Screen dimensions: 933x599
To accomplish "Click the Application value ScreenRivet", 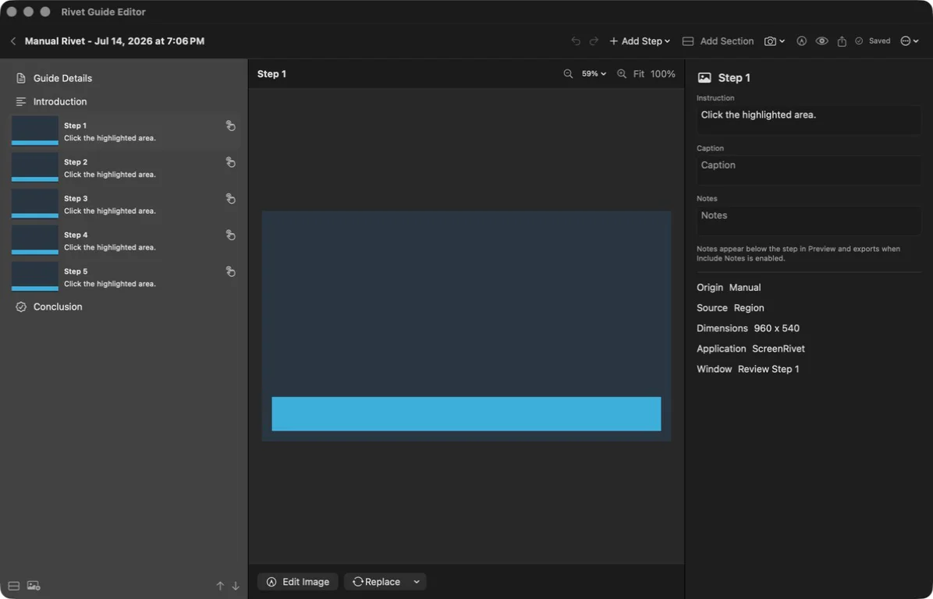I will [x=779, y=349].
